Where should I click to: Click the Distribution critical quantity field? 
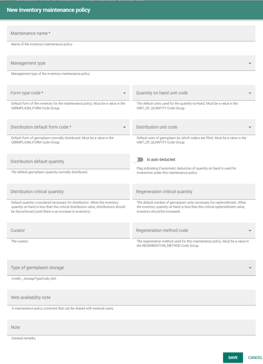(x=68, y=192)
